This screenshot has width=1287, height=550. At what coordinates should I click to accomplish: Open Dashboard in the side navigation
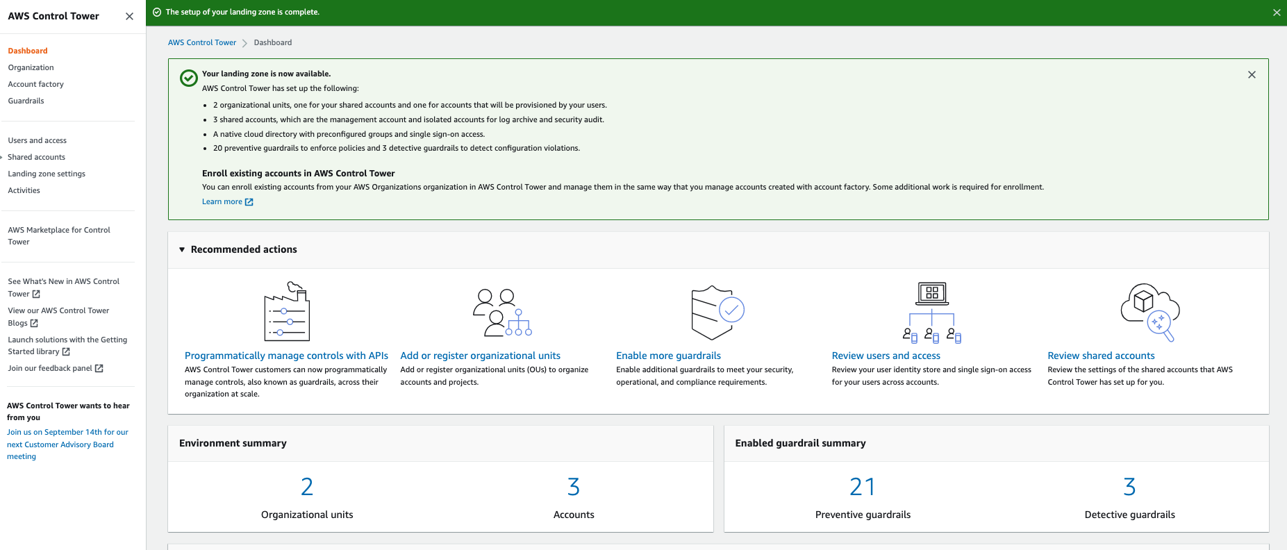28,51
